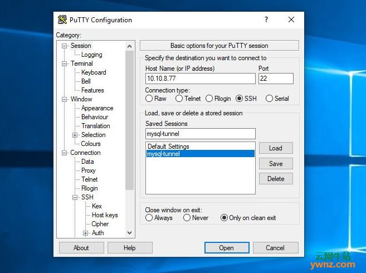This screenshot has height=273, width=366.
Task: Open the Connection category
Action: pyautogui.click(x=85, y=153)
